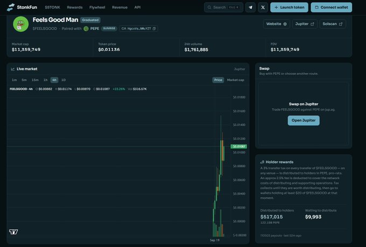The image size is (366, 247).
Task: Open the $STONK nav item
Action: [x=52, y=8]
